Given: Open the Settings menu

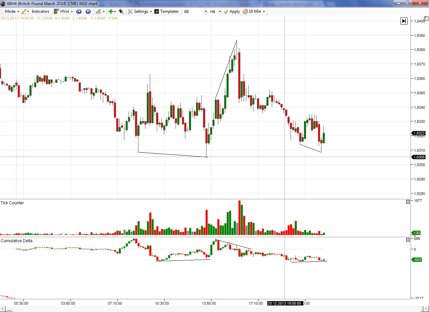Looking at the screenshot, I should (x=143, y=11).
